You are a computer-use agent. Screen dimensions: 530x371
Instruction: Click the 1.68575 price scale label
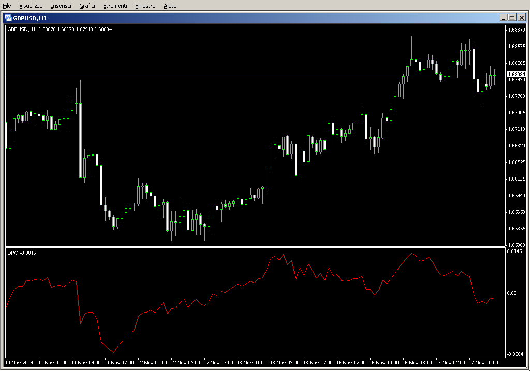(x=517, y=46)
